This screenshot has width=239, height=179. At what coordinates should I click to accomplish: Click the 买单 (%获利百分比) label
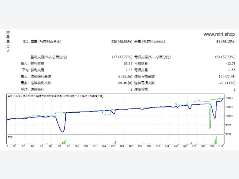coord(149,41)
